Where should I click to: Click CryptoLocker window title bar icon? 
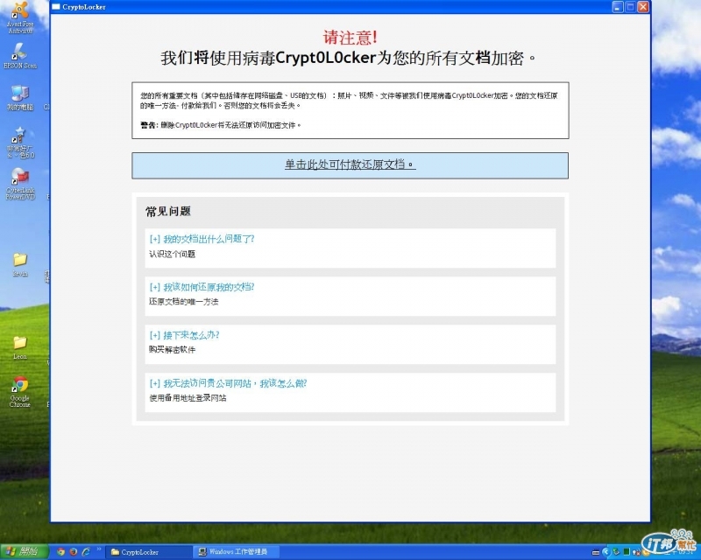(56, 7)
